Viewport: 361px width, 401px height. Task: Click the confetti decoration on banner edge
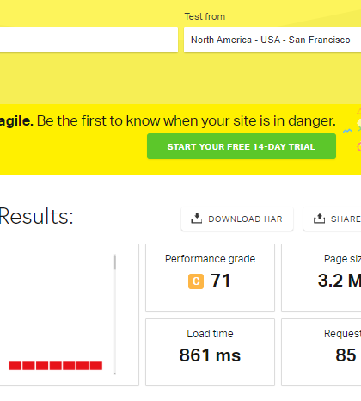click(354, 131)
